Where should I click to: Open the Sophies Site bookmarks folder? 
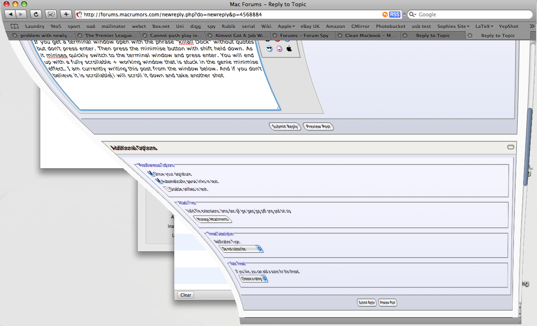[x=453, y=26]
